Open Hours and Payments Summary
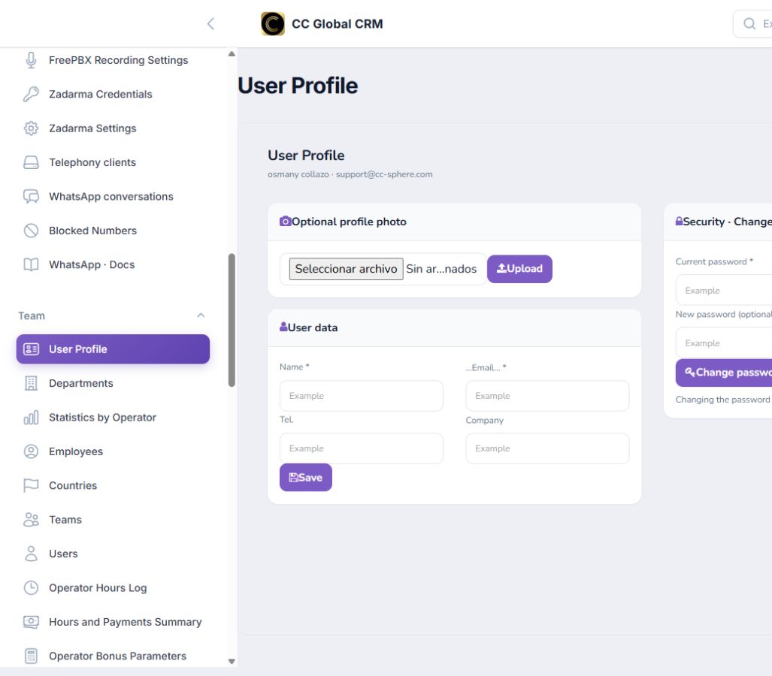 pos(113,622)
